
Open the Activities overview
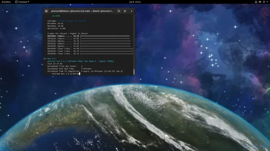point(6,2)
